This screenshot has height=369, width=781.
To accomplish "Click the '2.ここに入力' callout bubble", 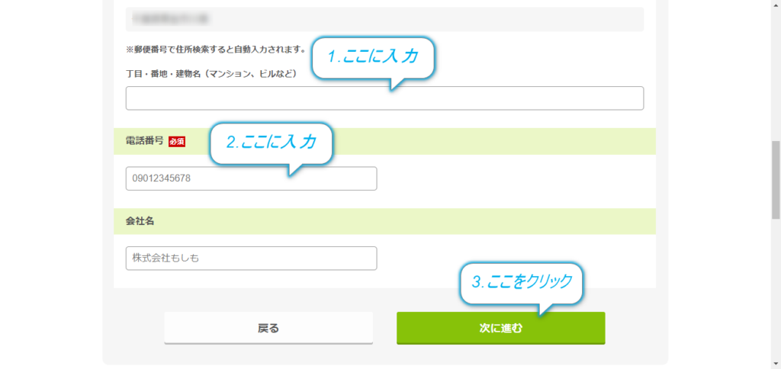I will coord(271,143).
